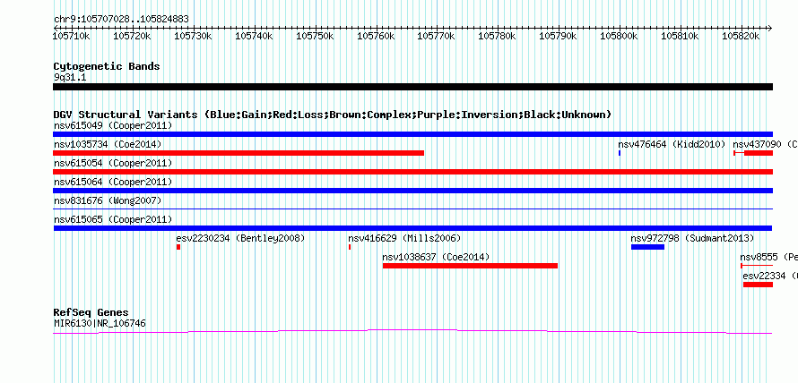Click the Cytogenetic Bands track title

[107, 66]
